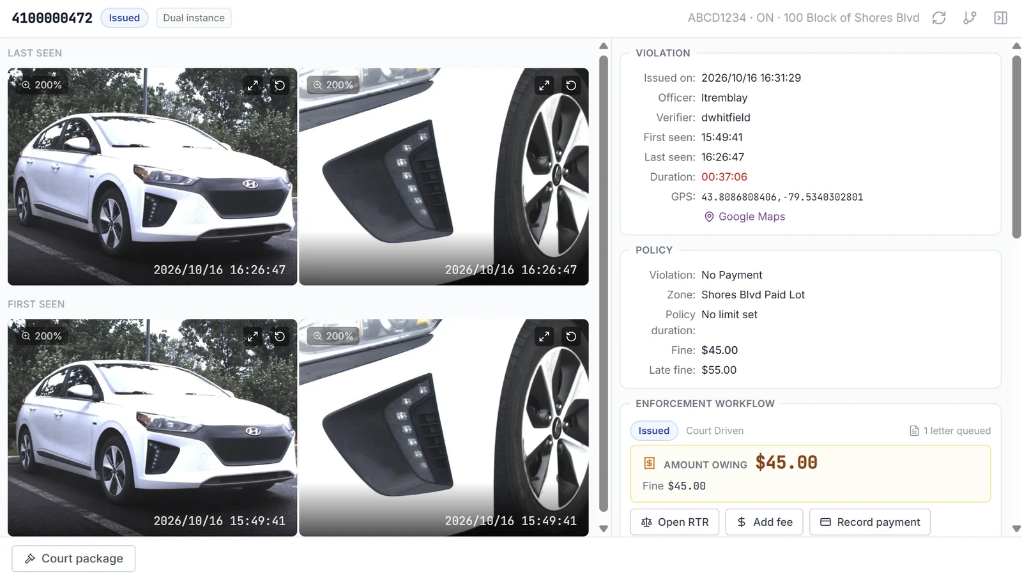Screen dimensions: 1022x577
Task: Click the verifier name dwhitfield
Action: click(726, 118)
